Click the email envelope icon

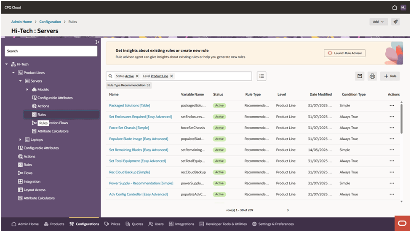pos(360,76)
